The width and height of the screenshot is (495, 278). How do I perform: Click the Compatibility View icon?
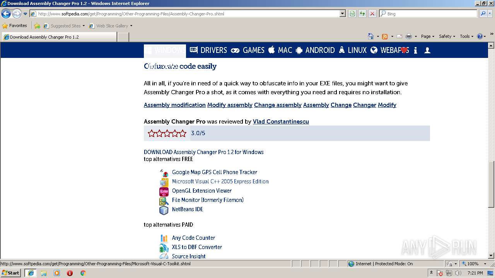click(x=352, y=14)
